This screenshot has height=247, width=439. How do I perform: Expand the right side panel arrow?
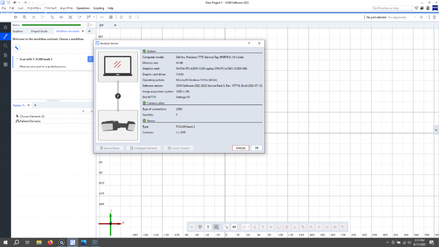point(436,130)
